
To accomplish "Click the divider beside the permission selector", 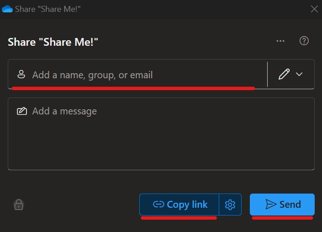I will click(x=268, y=74).
